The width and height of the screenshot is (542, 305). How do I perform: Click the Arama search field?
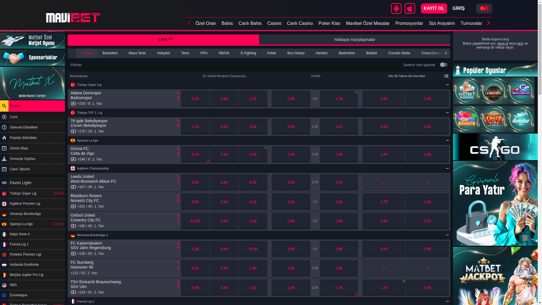(37, 106)
